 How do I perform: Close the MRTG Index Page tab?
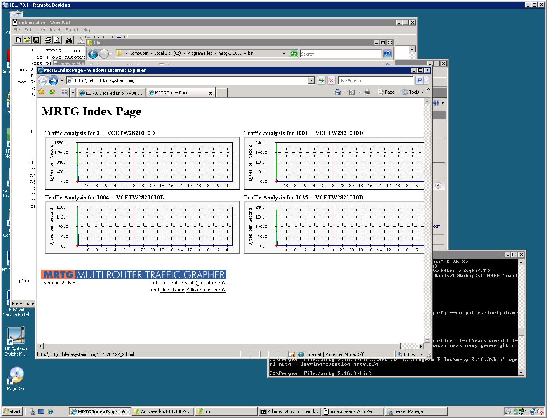pos(211,93)
